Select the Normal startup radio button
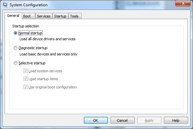Image resolution: width=193 pixels, height=129 pixels. [x=16, y=33]
